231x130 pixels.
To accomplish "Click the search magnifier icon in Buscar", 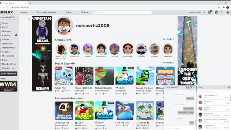I will (x=95, y=12).
